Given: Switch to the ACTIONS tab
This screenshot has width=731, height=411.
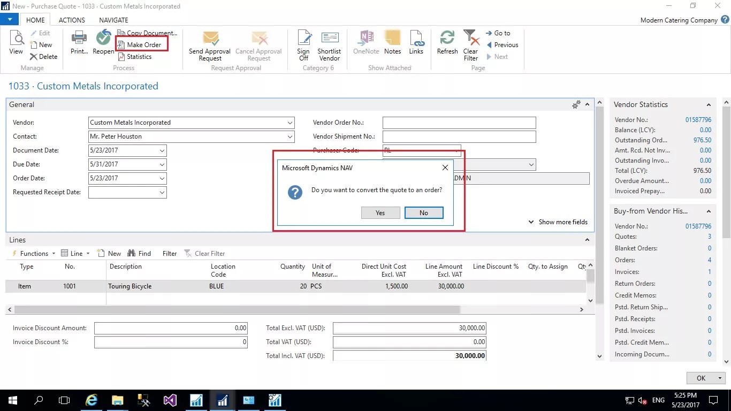Looking at the screenshot, I should coord(71,20).
